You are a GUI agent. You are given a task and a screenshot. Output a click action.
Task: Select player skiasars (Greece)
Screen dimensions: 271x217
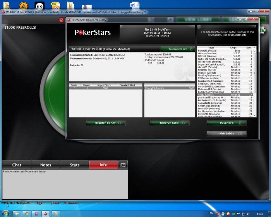tap(225, 73)
